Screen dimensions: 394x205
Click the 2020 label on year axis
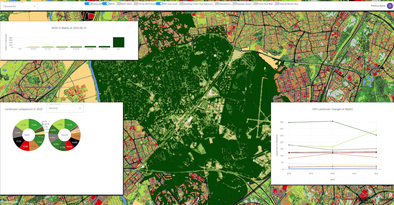(x=333, y=173)
